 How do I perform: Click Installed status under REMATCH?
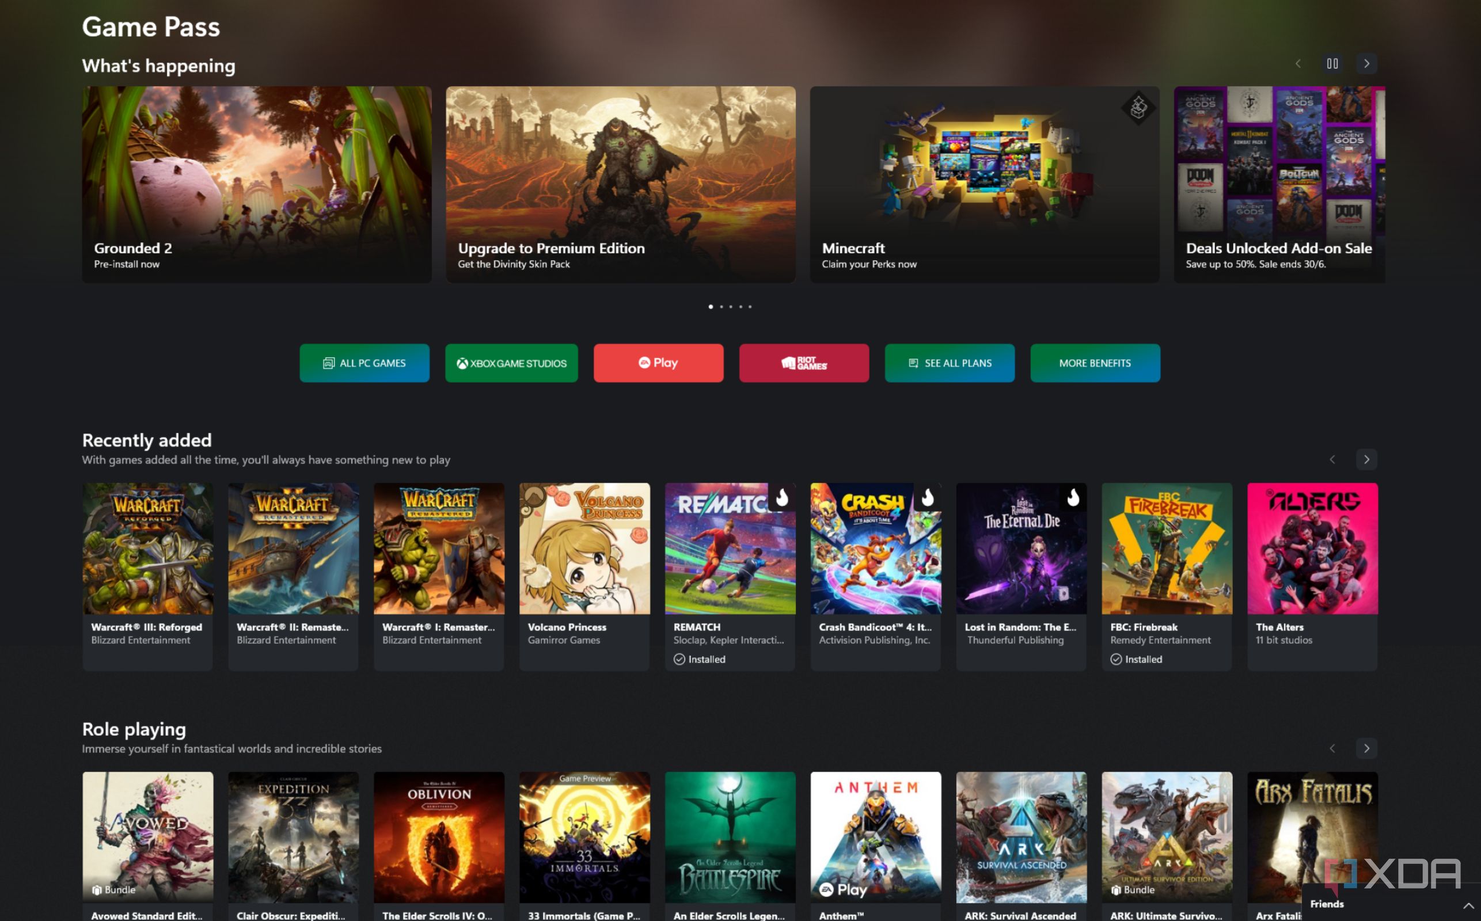tap(700, 659)
